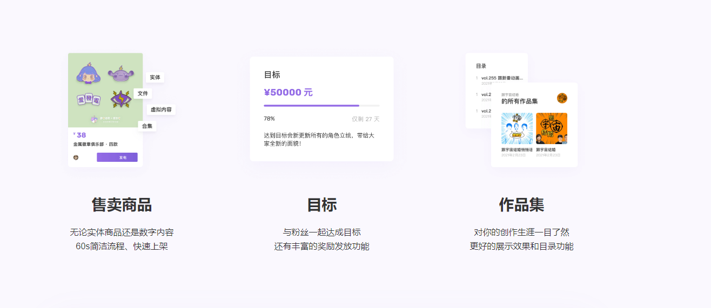Click the 仅剩 27 天 remaining label
Image resolution: width=711 pixels, height=308 pixels.
tap(366, 119)
